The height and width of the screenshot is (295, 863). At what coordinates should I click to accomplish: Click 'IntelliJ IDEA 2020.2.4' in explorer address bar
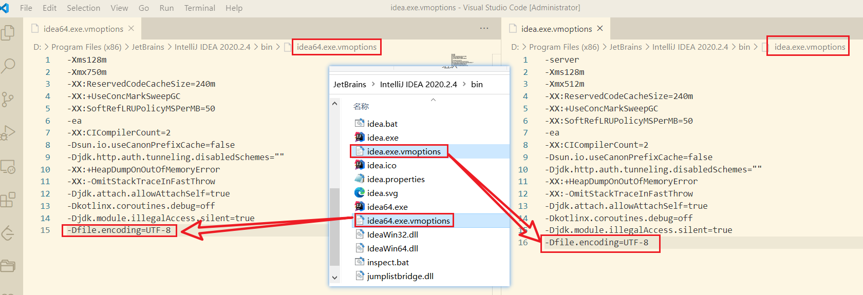coord(418,84)
